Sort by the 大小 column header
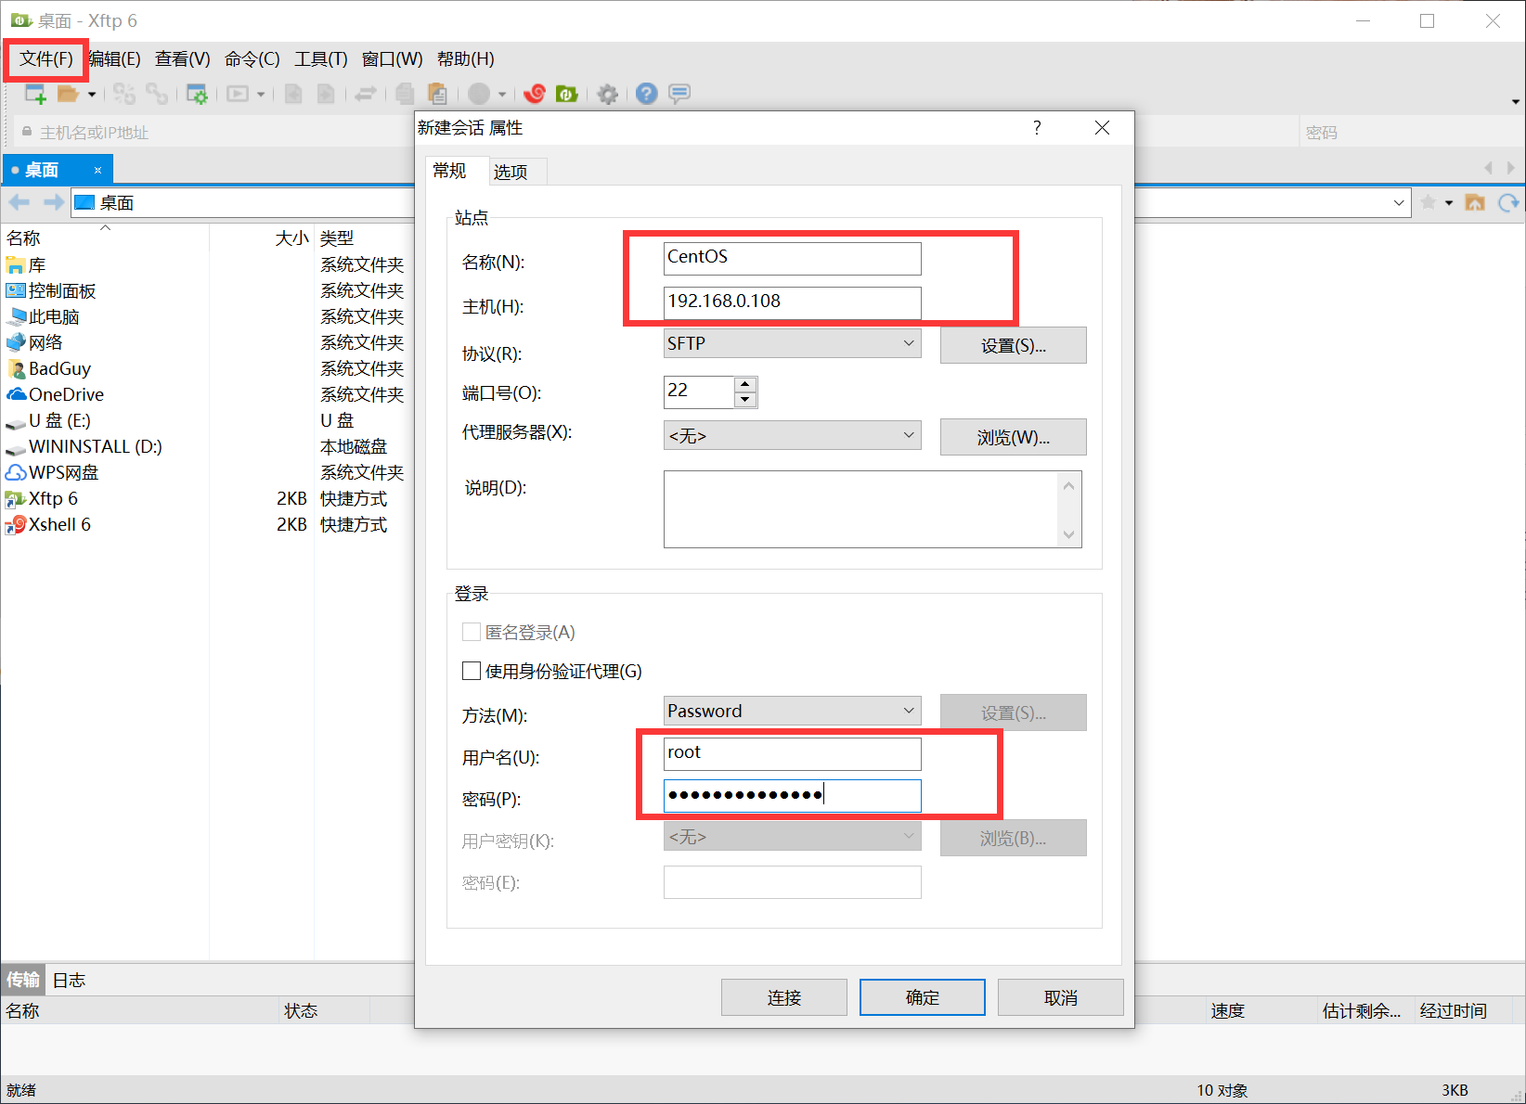Viewport: 1526px width, 1104px height. click(291, 238)
